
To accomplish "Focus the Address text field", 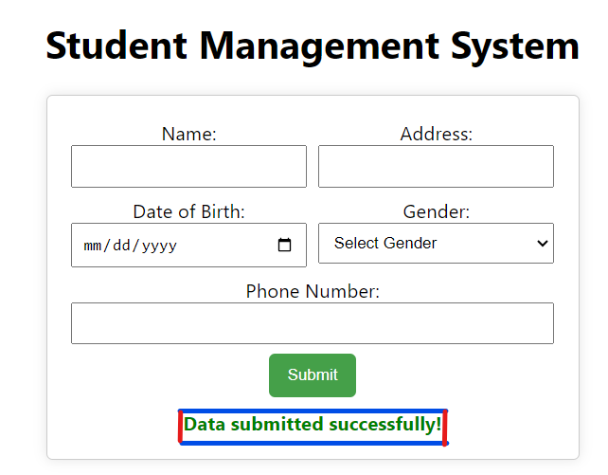I will coord(436,167).
